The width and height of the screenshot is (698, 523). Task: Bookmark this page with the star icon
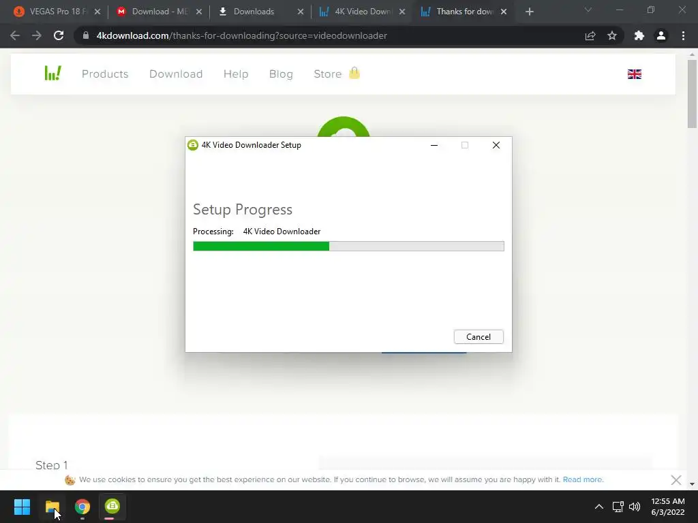pos(612,35)
